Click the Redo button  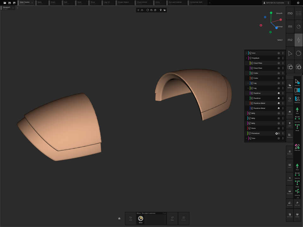tap(172, 218)
